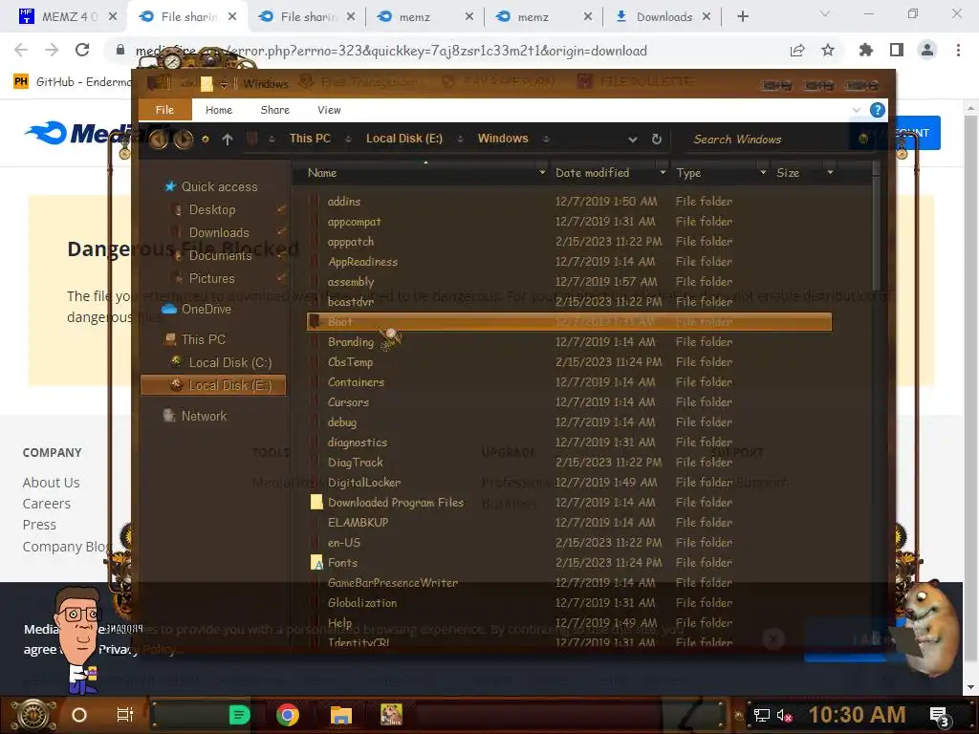The image size is (979, 734).
Task: Click the search magnifier icon in Explorer
Action: [x=863, y=139]
